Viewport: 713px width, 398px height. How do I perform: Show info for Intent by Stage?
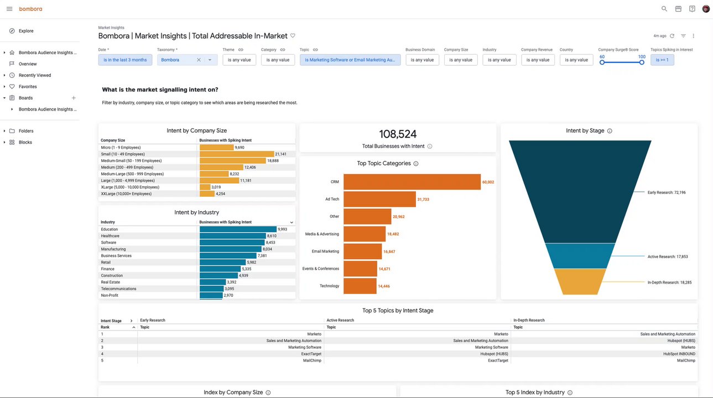click(610, 131)
